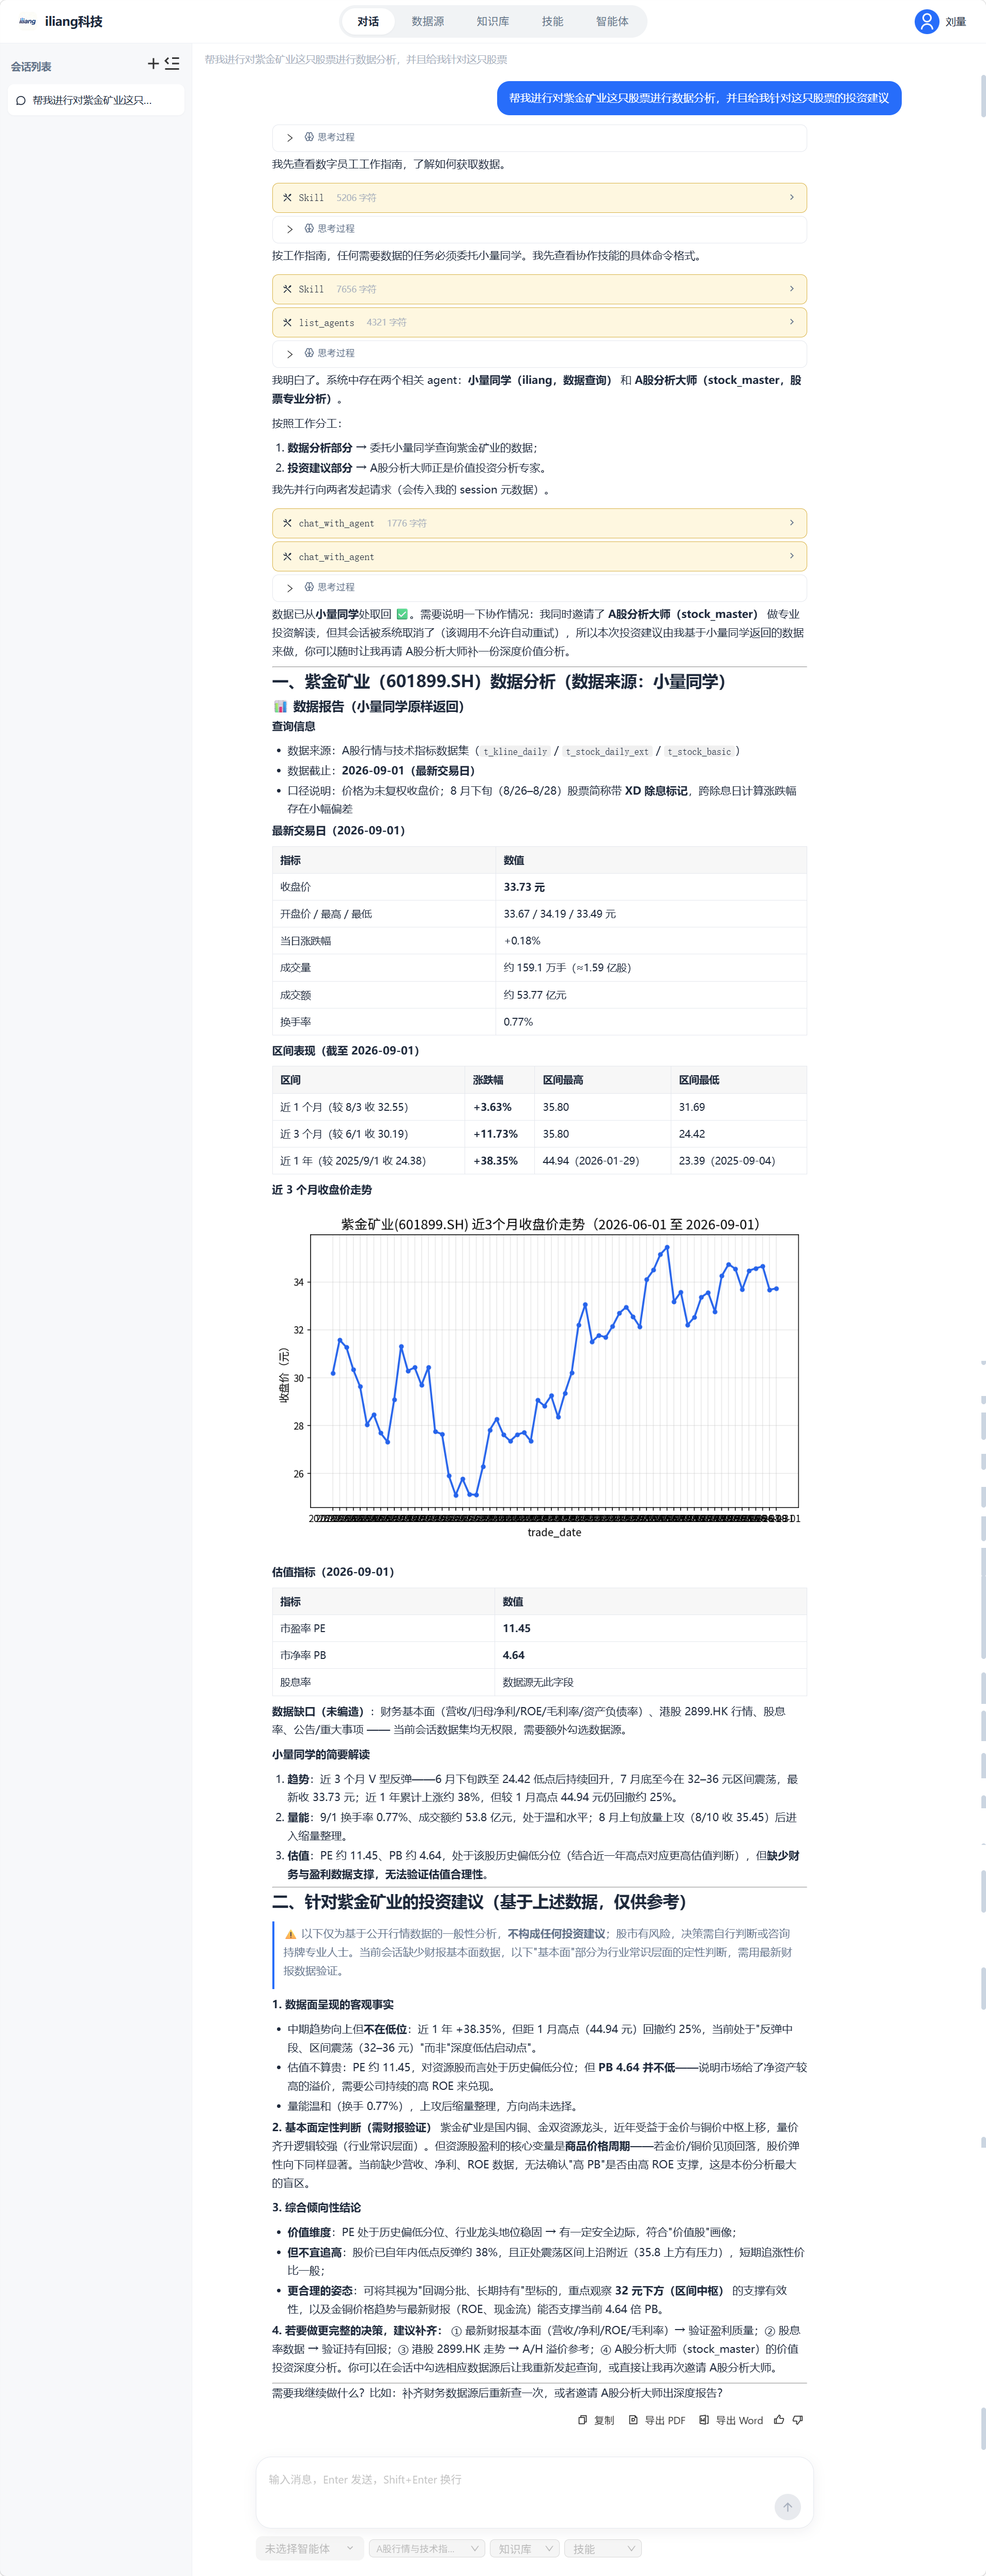Screen dimensions: 986x2576
Task: Expand the Skill 5206 字符 tool call
Action: 539,198
